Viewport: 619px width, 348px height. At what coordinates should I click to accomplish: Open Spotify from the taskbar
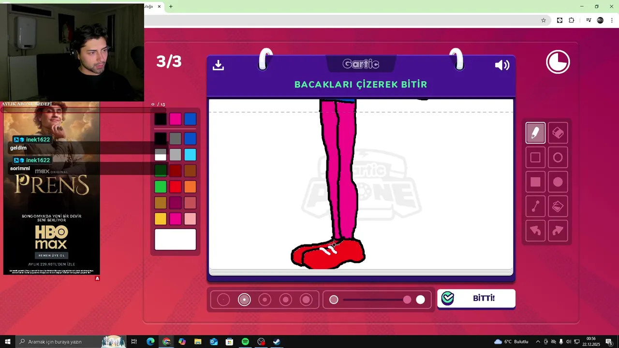tap(245, 342)
